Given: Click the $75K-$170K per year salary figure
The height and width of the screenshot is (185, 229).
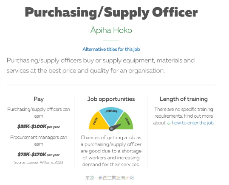Looking at the screenshot, I should point(39,154).
